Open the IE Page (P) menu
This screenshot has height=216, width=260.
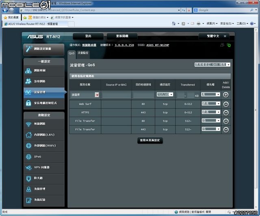(212, 24)
